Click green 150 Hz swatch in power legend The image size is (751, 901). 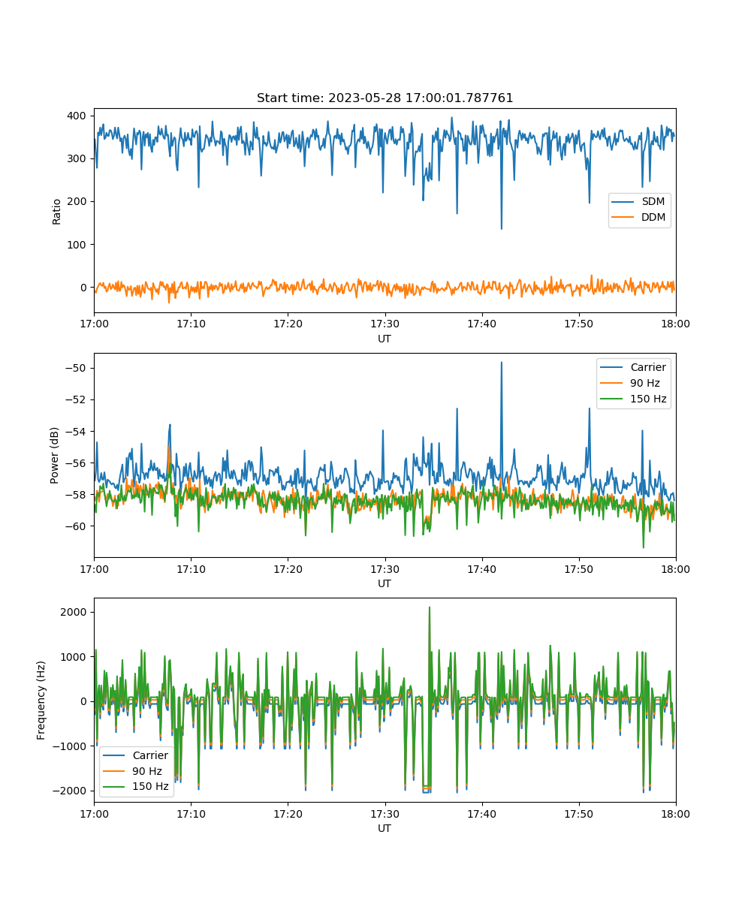(613, 399)
